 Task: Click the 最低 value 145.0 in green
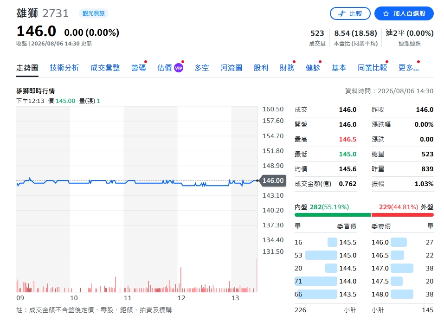pos(347,154)
